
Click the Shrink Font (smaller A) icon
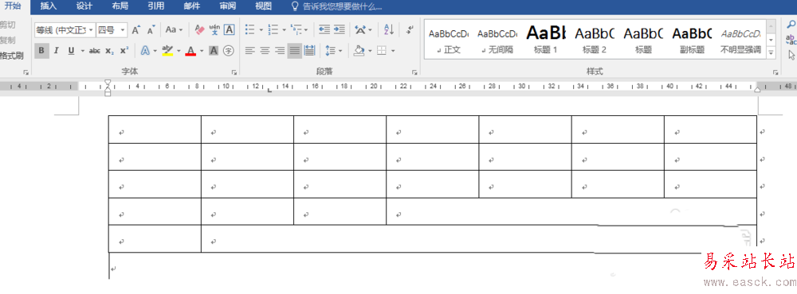point(151,30)
